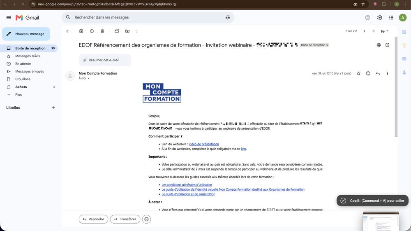
Task: Open Google Keep side panel
Action: (404, 45)
